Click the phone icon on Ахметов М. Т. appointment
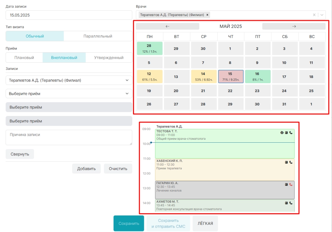 coord(291,203)
